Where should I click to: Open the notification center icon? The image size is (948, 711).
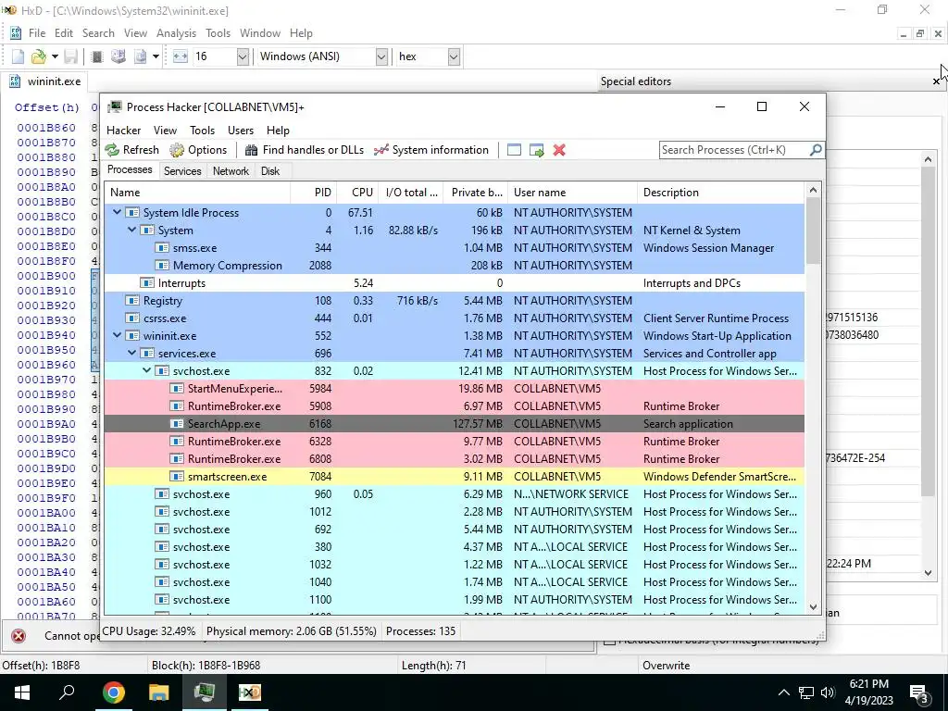pos(918,693)
